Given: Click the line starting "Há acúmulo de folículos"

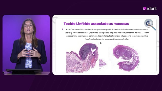Looking at the screenshot, I should [x=107, y=30].
